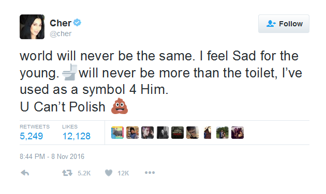This screenshot has height=194, width=326.
Task: Click the blue verified badge
Action: point(77,22)
